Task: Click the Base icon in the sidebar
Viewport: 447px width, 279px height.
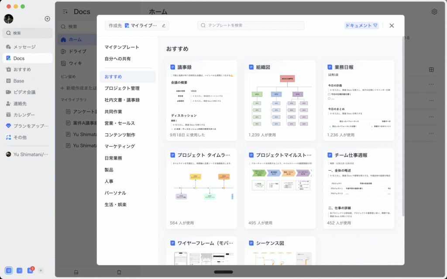Action: (x=9, y=81)
